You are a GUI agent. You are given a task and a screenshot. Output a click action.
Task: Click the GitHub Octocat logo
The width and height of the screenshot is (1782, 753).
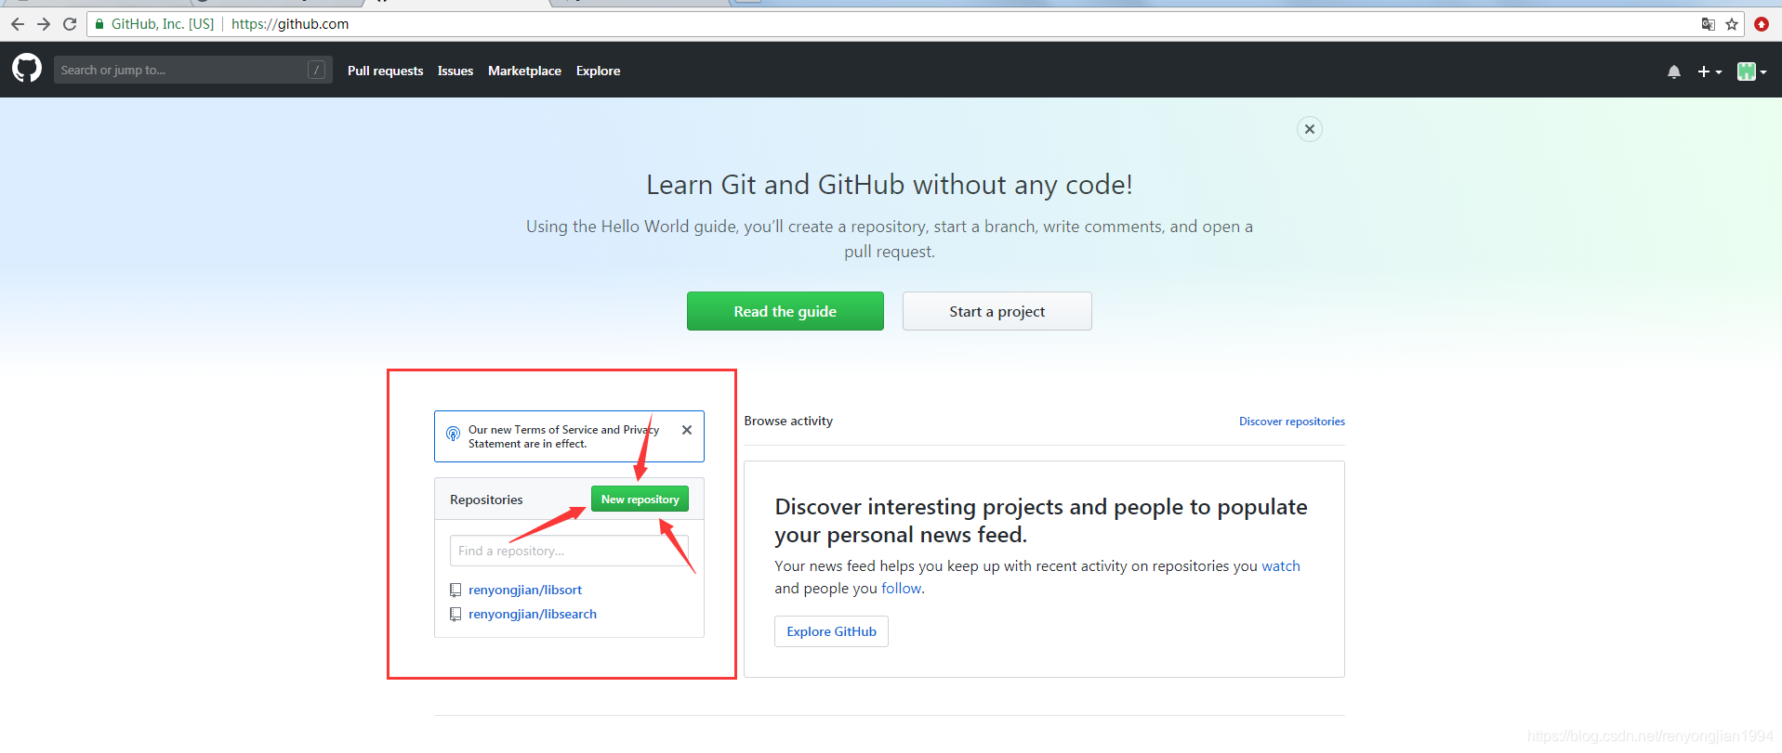click(27, 69)
